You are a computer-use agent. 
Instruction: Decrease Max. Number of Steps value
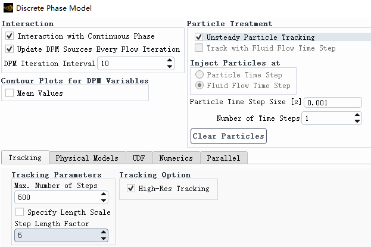point(104,201)
